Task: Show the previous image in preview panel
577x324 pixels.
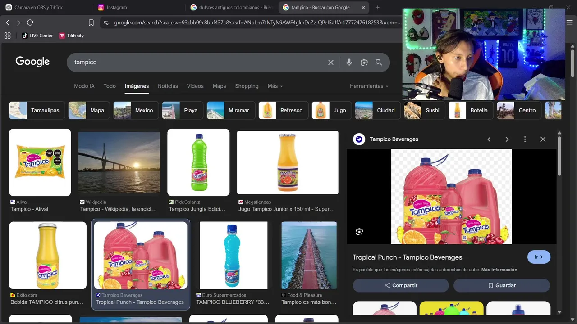Action: pos(489,139)
